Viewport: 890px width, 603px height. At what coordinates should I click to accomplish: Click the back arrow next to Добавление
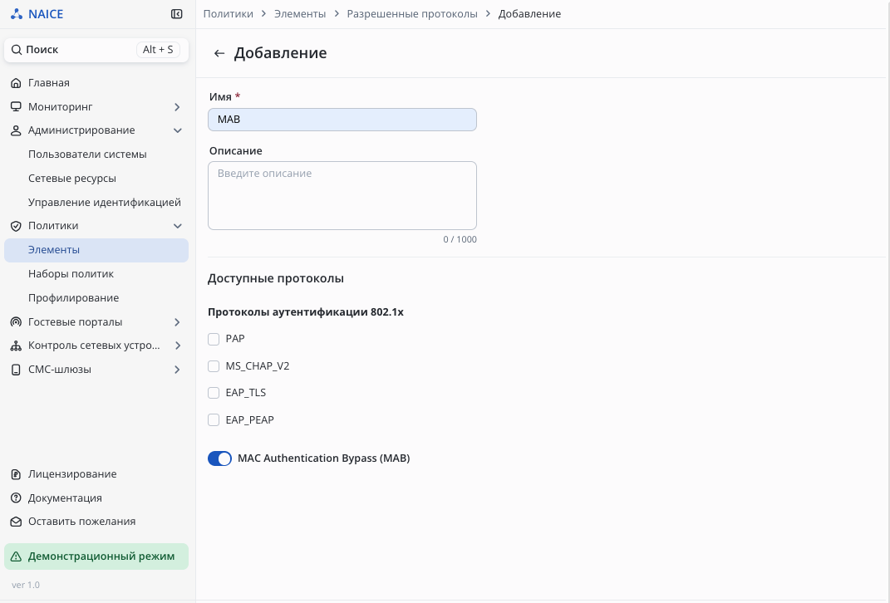[219, 54]
